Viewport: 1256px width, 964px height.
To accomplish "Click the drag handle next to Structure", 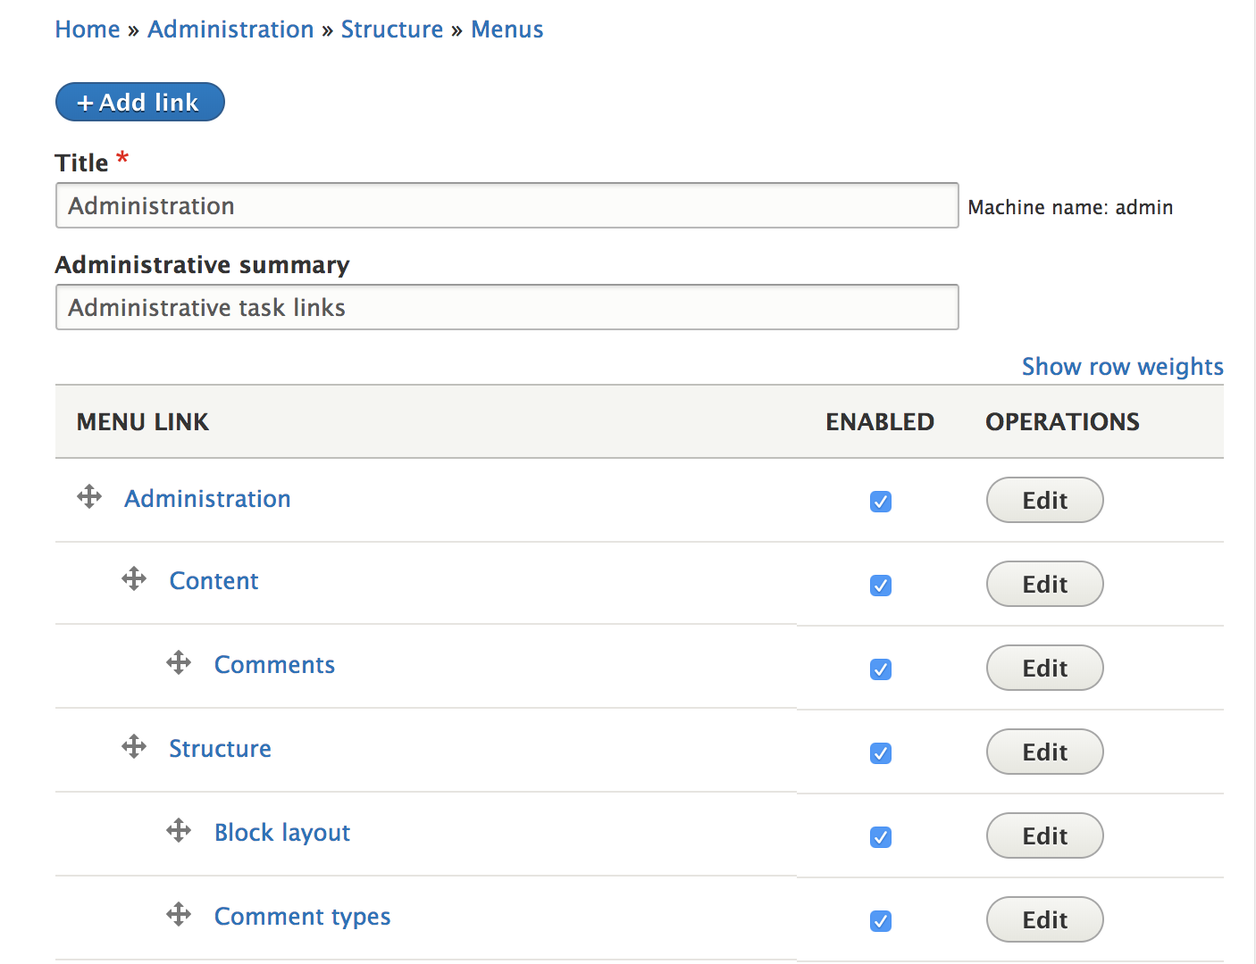I will pyautogui.click(x=134, y=746).
